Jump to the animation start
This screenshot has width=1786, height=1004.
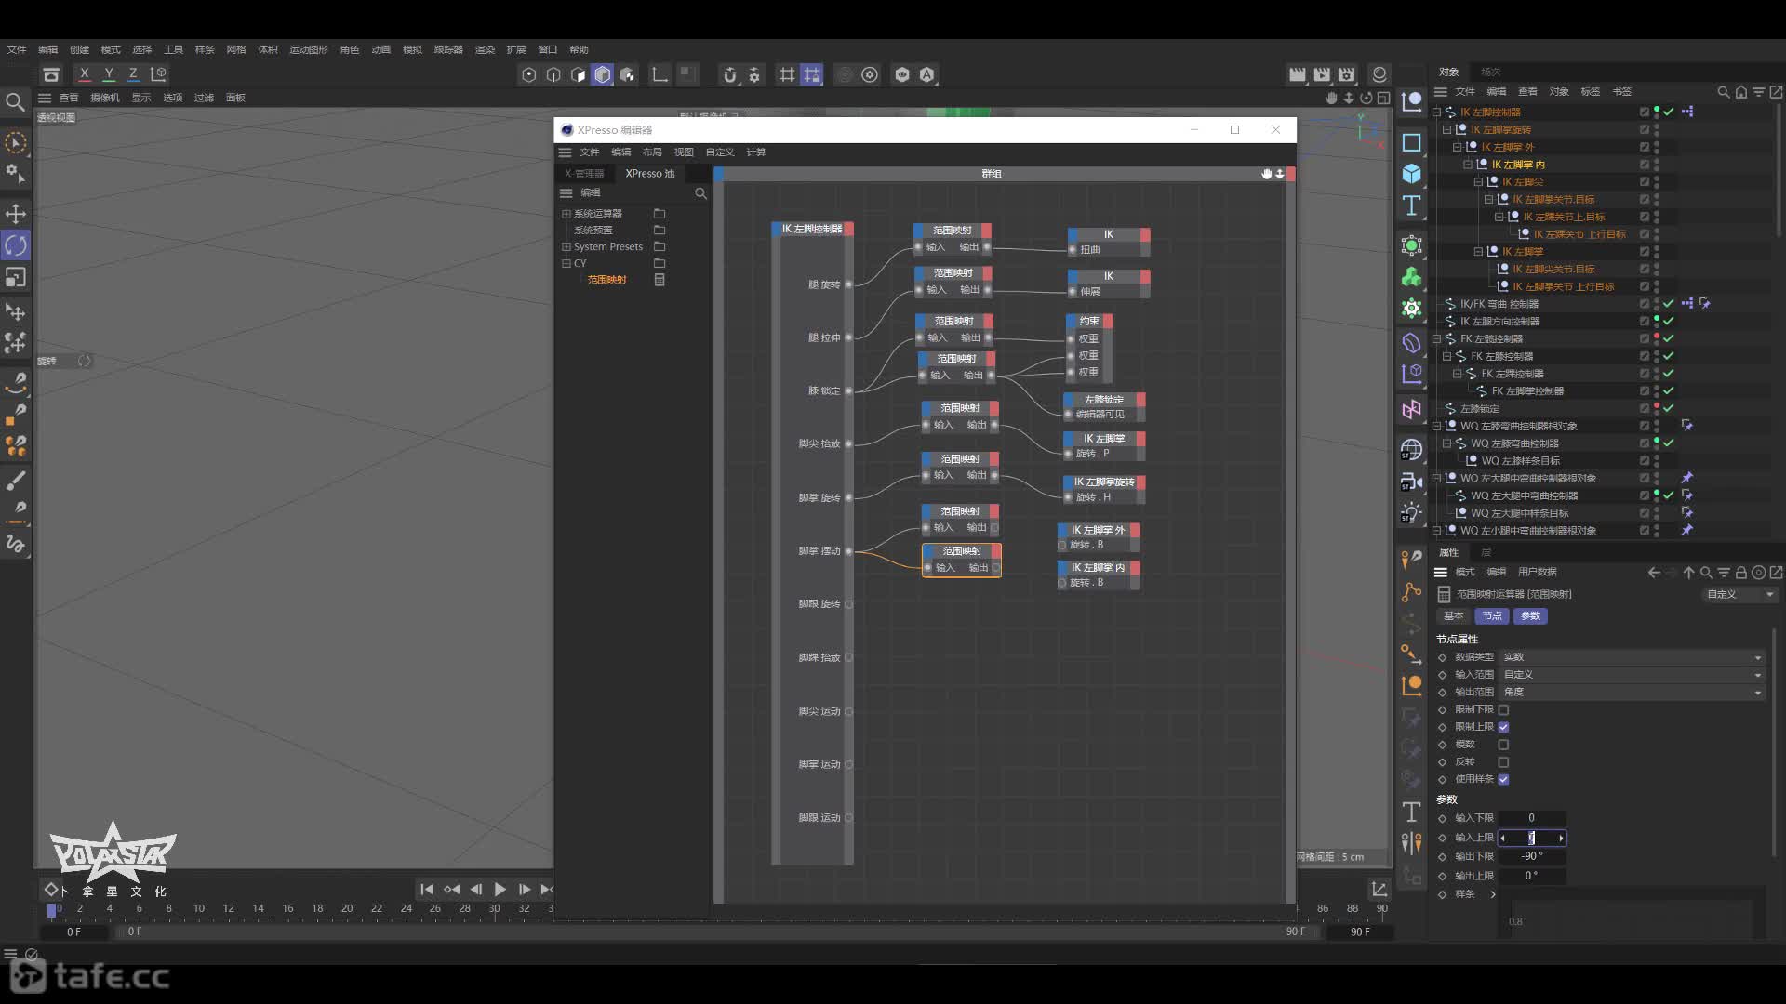click(426, 890)
